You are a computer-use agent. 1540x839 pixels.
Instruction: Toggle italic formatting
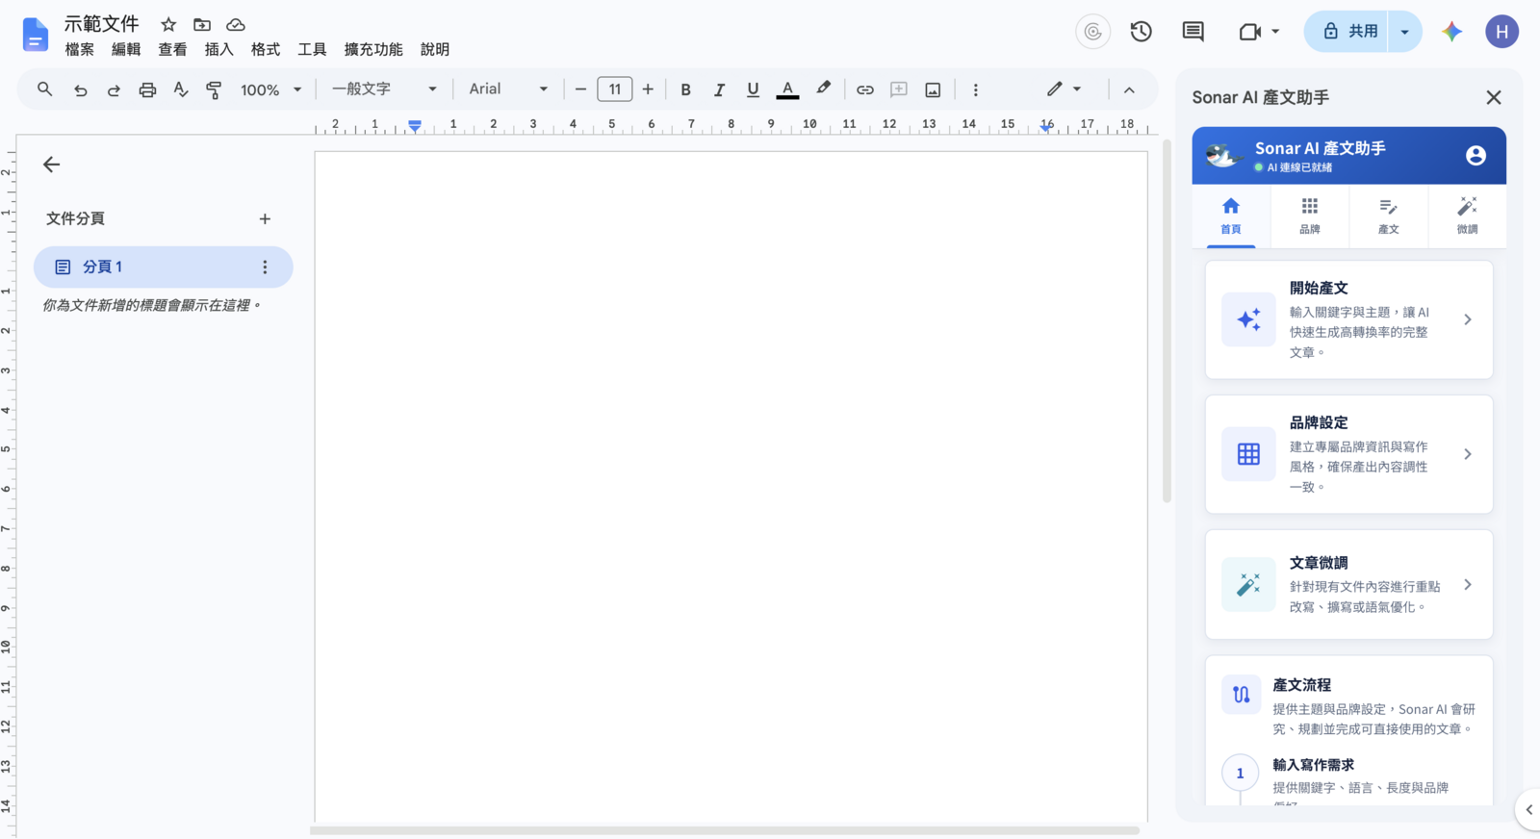719,89
